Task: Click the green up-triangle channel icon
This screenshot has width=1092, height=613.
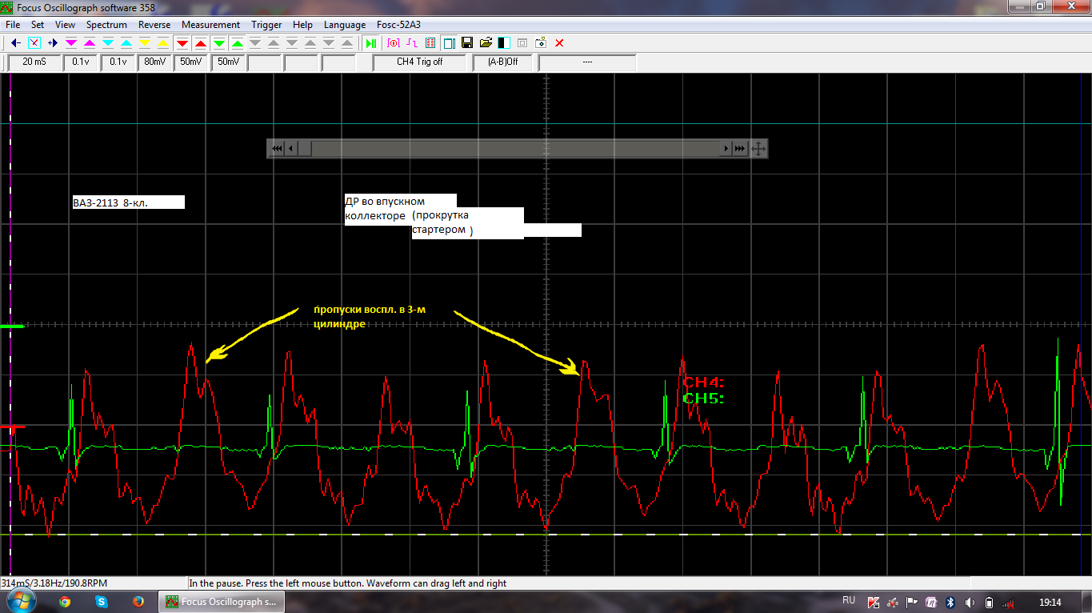Action: click(x=238, y=42)
